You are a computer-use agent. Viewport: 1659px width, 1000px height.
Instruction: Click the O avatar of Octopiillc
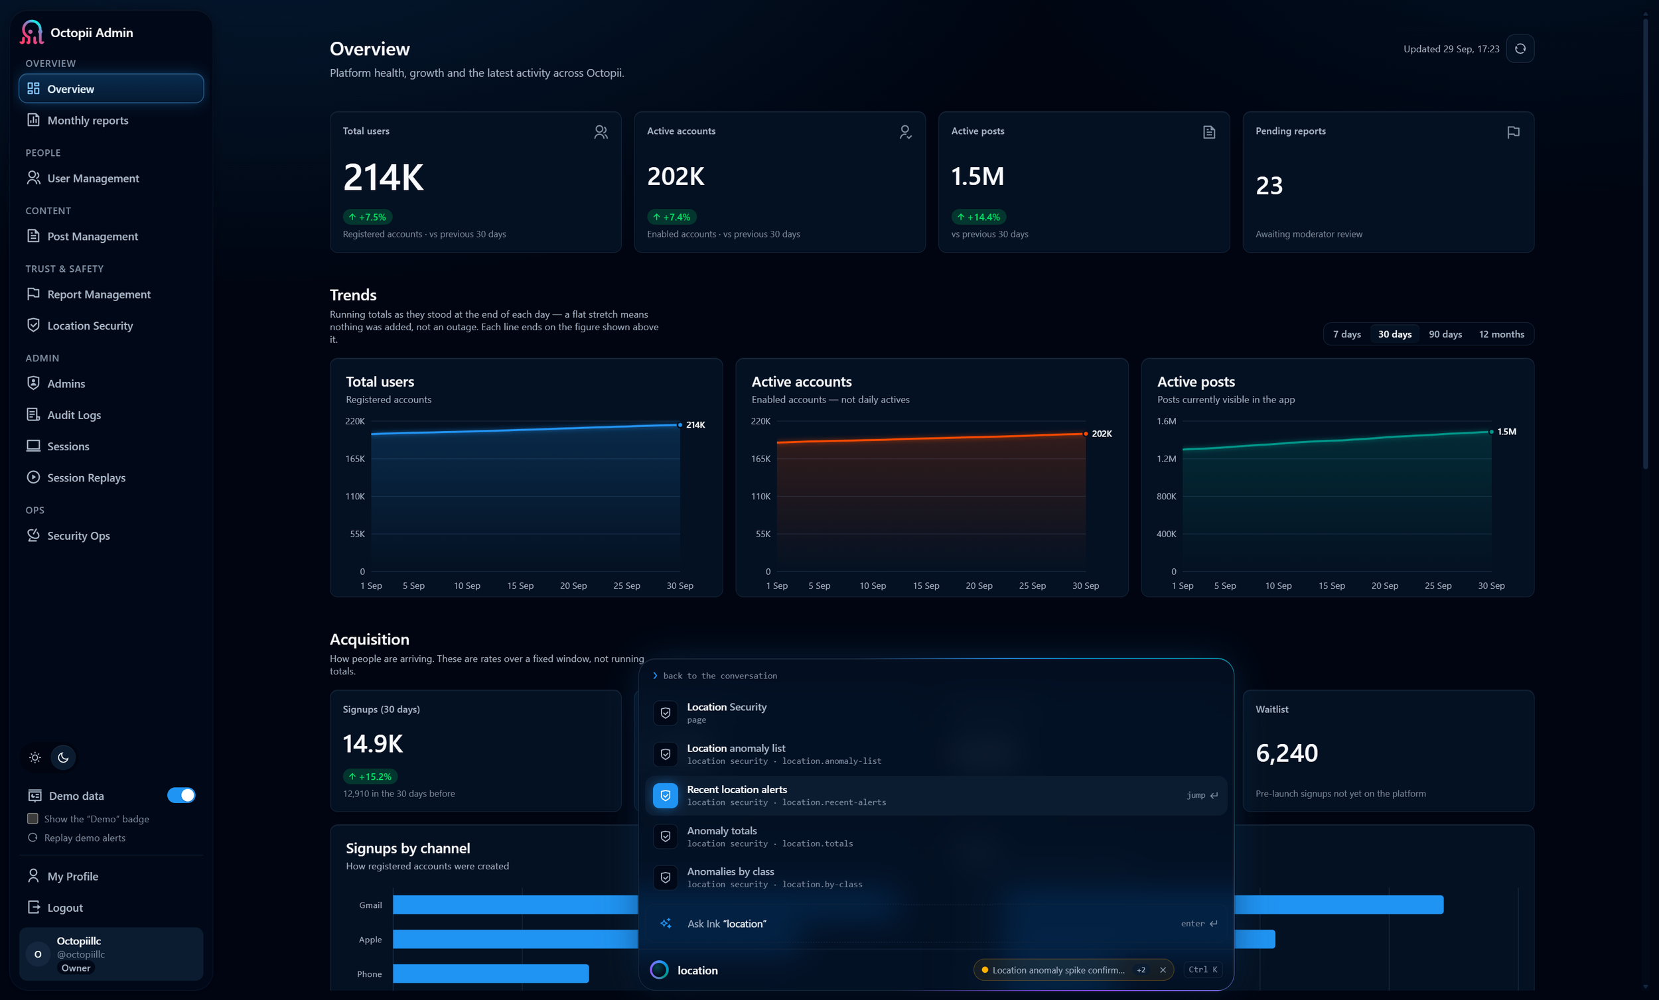tap(38, 954)
